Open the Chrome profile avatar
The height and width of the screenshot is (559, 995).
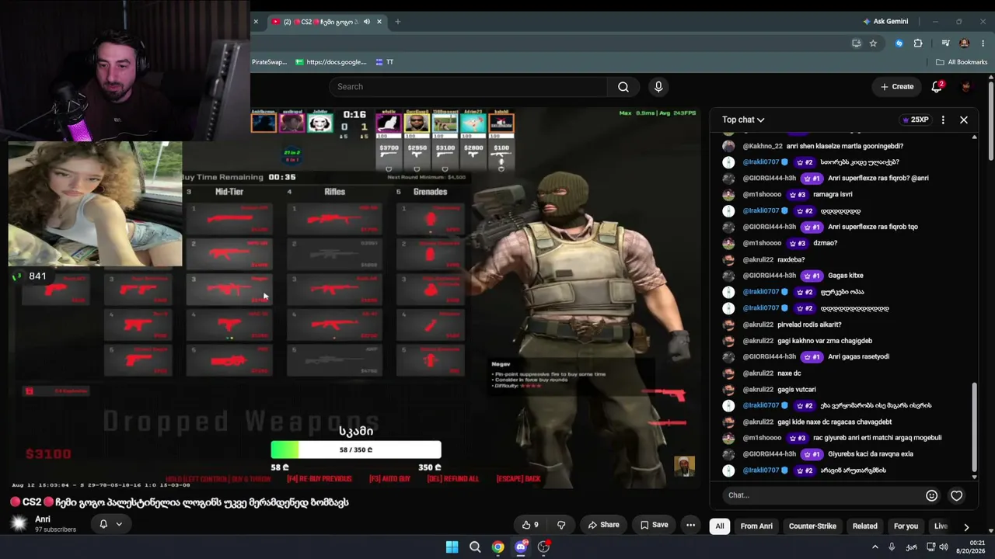(x=965, y=43)
